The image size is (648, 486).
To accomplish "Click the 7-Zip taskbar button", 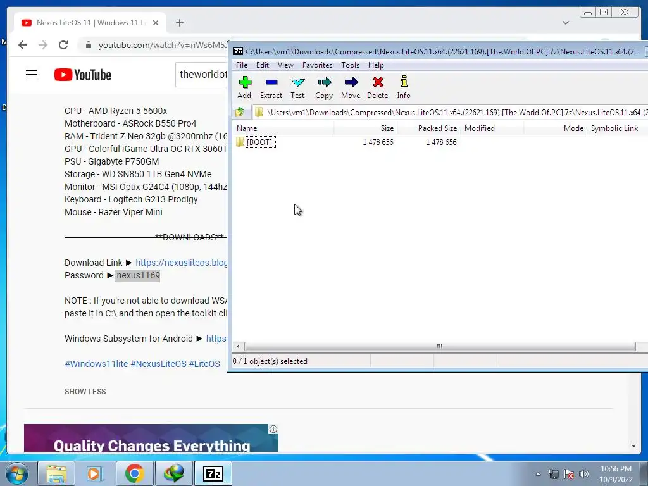I will pyautogui.click(x=213, y=473).
